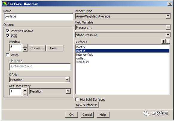Open the Curves settings button
This screenshot has height=121, width=174.
point(37,48)
